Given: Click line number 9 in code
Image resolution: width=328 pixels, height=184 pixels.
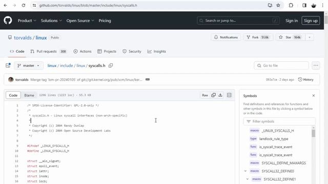Looking at the screenshot, I should (x=17, y=146).
